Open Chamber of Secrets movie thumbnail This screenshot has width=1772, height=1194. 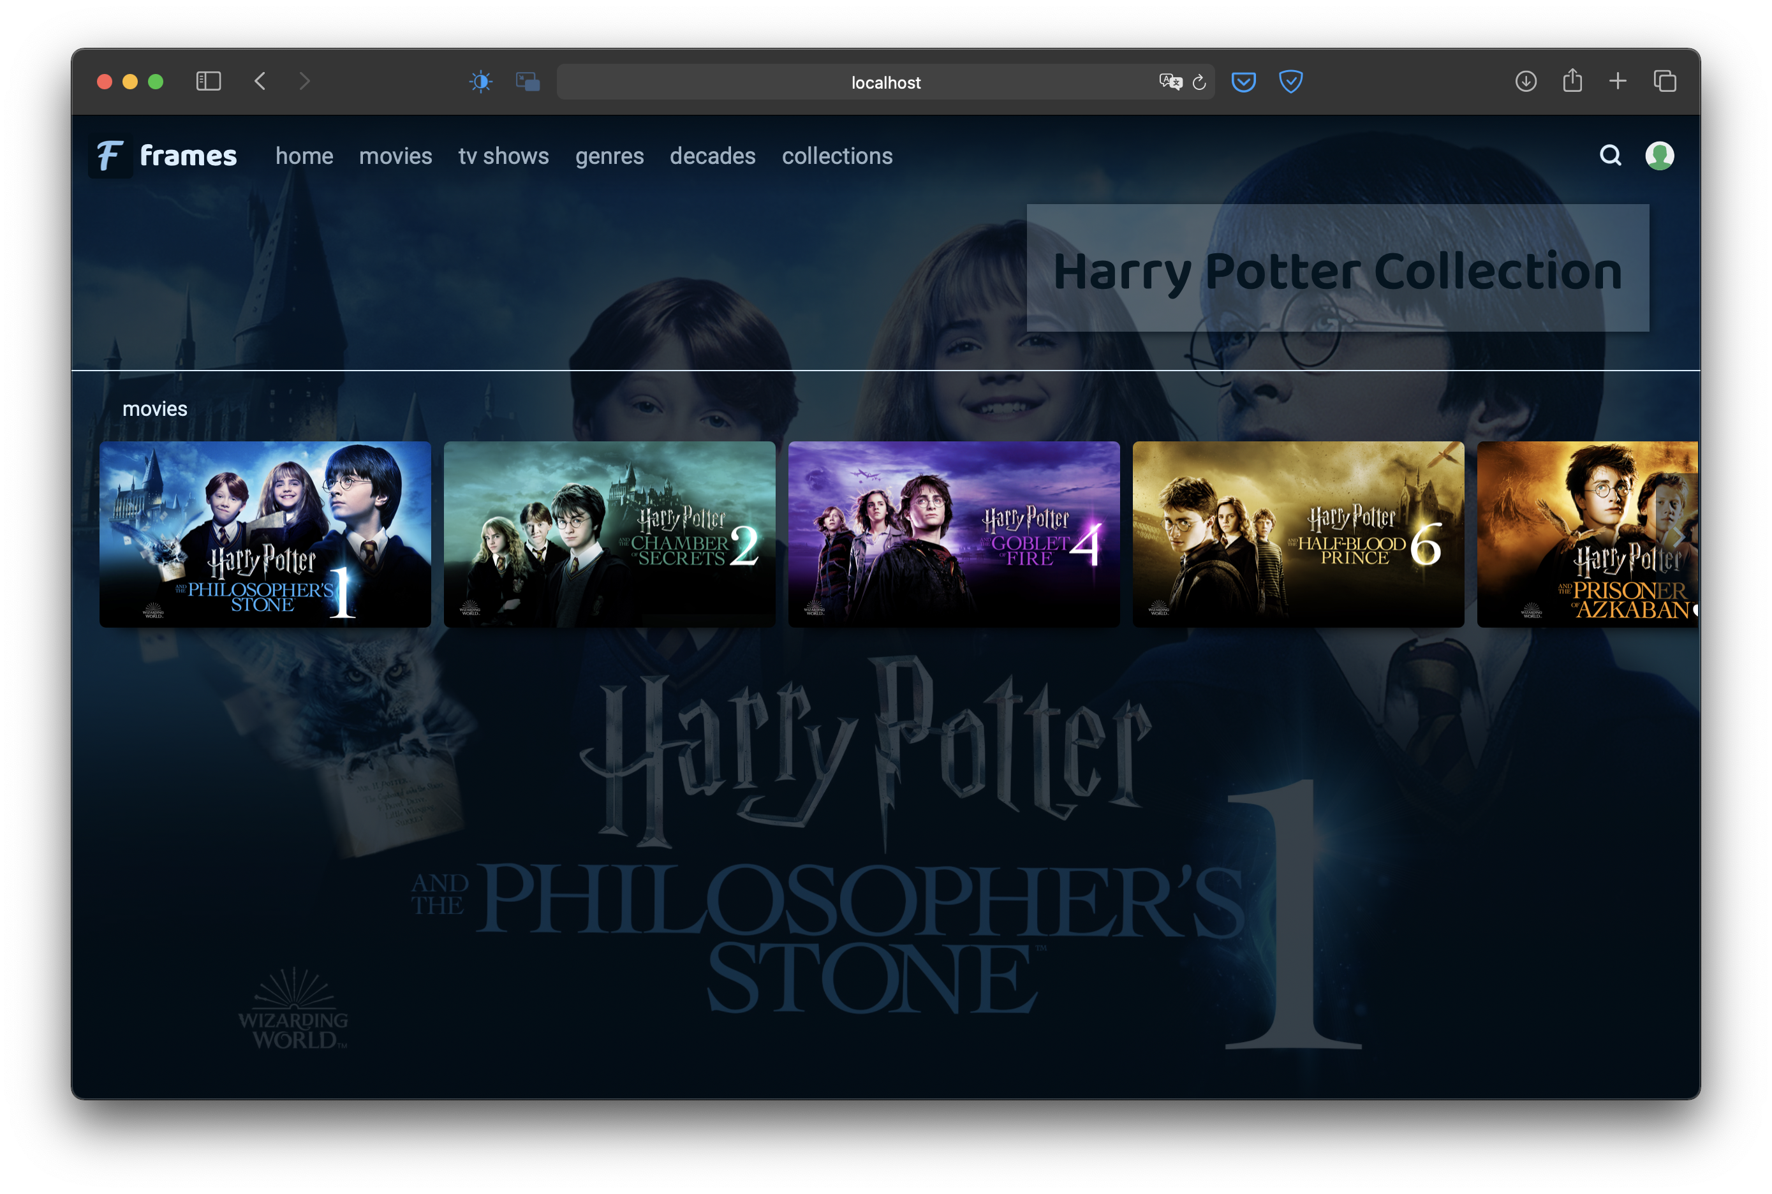point(609,534)
